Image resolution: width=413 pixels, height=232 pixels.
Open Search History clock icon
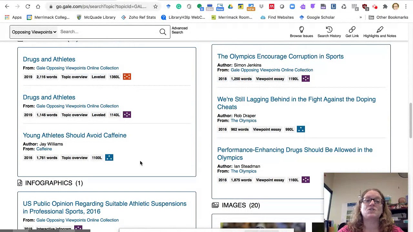tap(329, 30)
